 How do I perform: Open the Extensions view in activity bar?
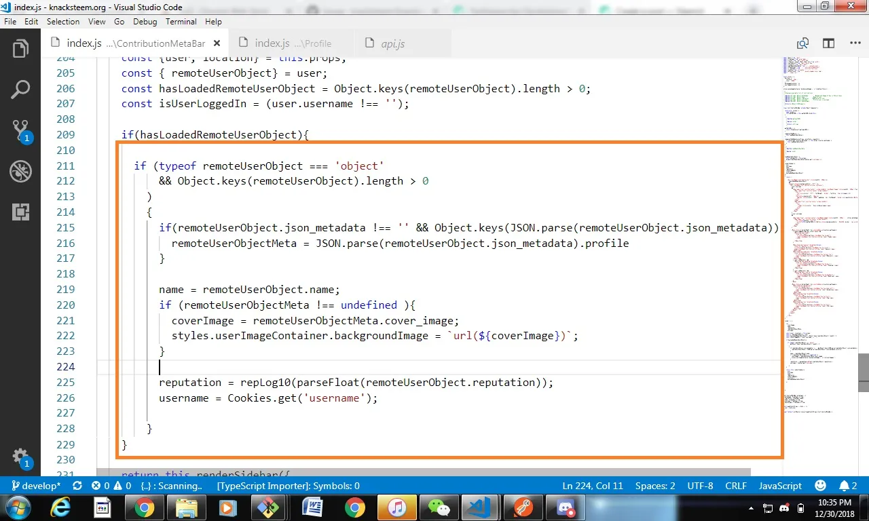point(20,212)
